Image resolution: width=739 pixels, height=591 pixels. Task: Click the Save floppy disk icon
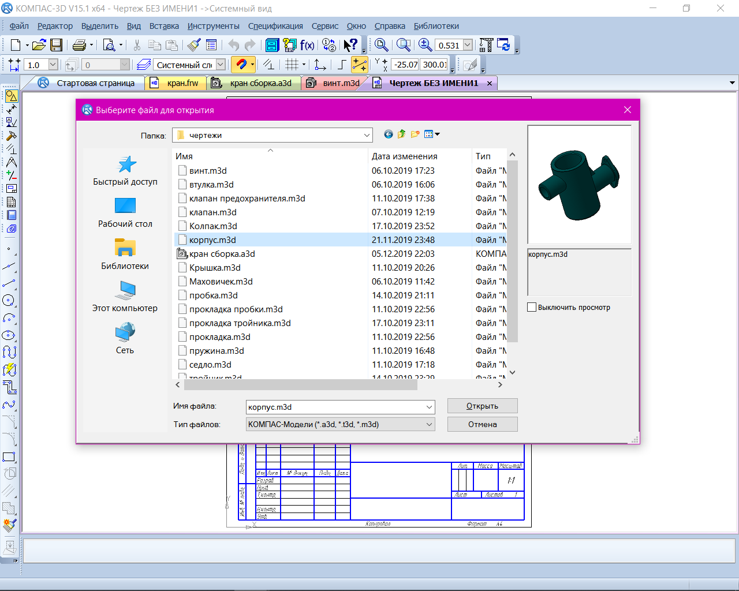pos(56,45)
